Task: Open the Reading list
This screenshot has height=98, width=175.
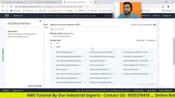Action: point(168,11)
